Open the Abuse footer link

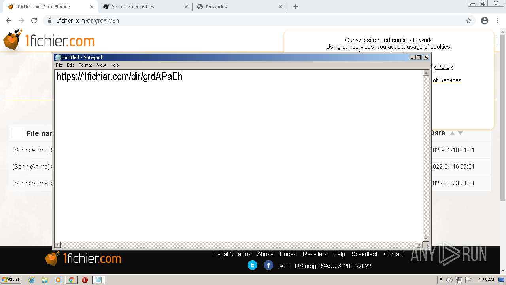265,254
